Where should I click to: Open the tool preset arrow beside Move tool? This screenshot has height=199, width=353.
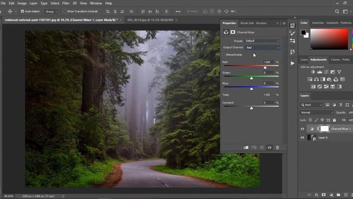pyautogui.click(x=15, y=11)
